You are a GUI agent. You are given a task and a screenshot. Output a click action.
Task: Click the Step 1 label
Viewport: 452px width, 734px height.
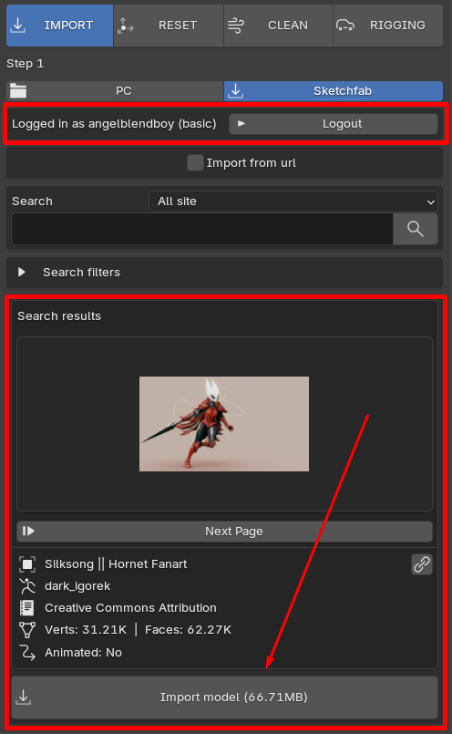point(25,64)
